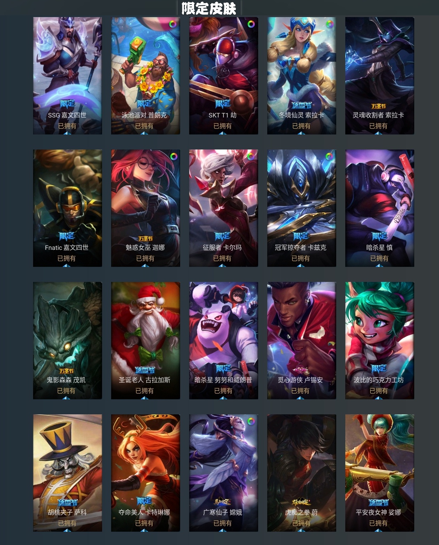Expand arrow below SSG 嘉文四世 card
The image size is (439, 545).
67,133
